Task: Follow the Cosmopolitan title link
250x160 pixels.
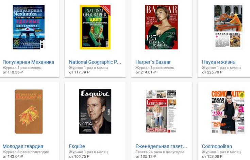Action: coord(217,146)
